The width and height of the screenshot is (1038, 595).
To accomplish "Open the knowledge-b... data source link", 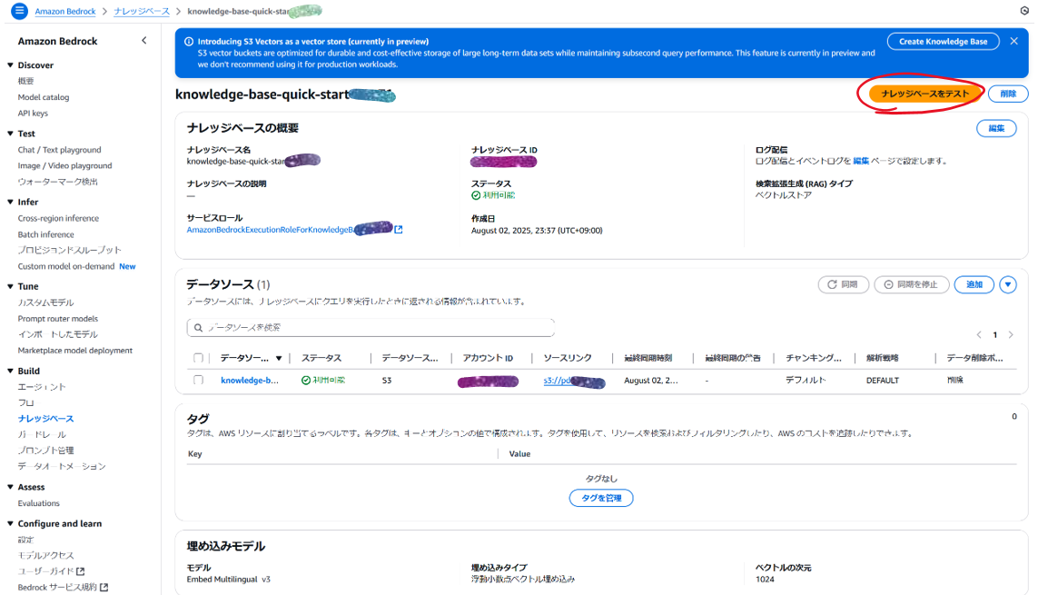I will [250, 381].
